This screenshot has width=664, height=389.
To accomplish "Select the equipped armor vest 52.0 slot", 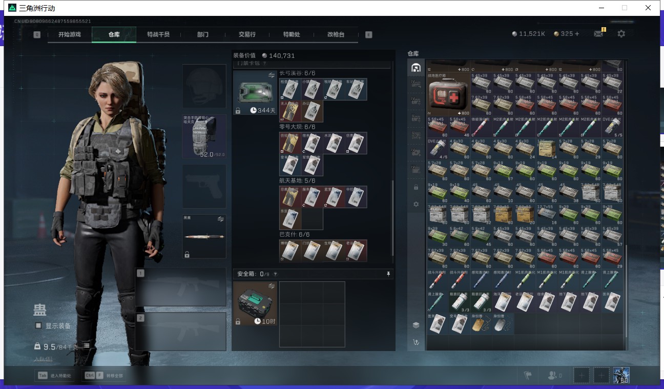I will pos(204,136).
